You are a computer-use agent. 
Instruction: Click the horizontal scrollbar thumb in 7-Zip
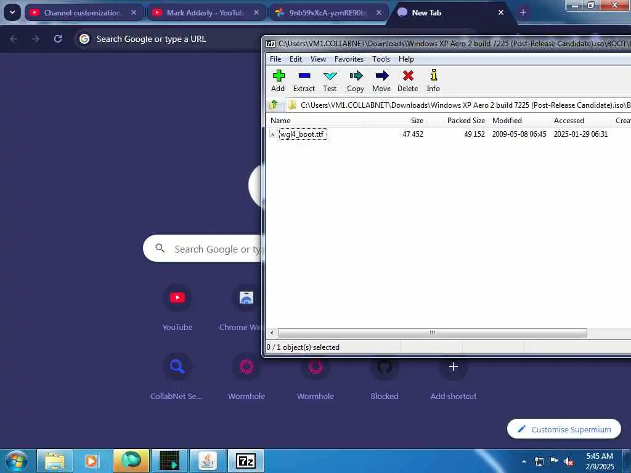pyautogui.click(x=432, y=333)
